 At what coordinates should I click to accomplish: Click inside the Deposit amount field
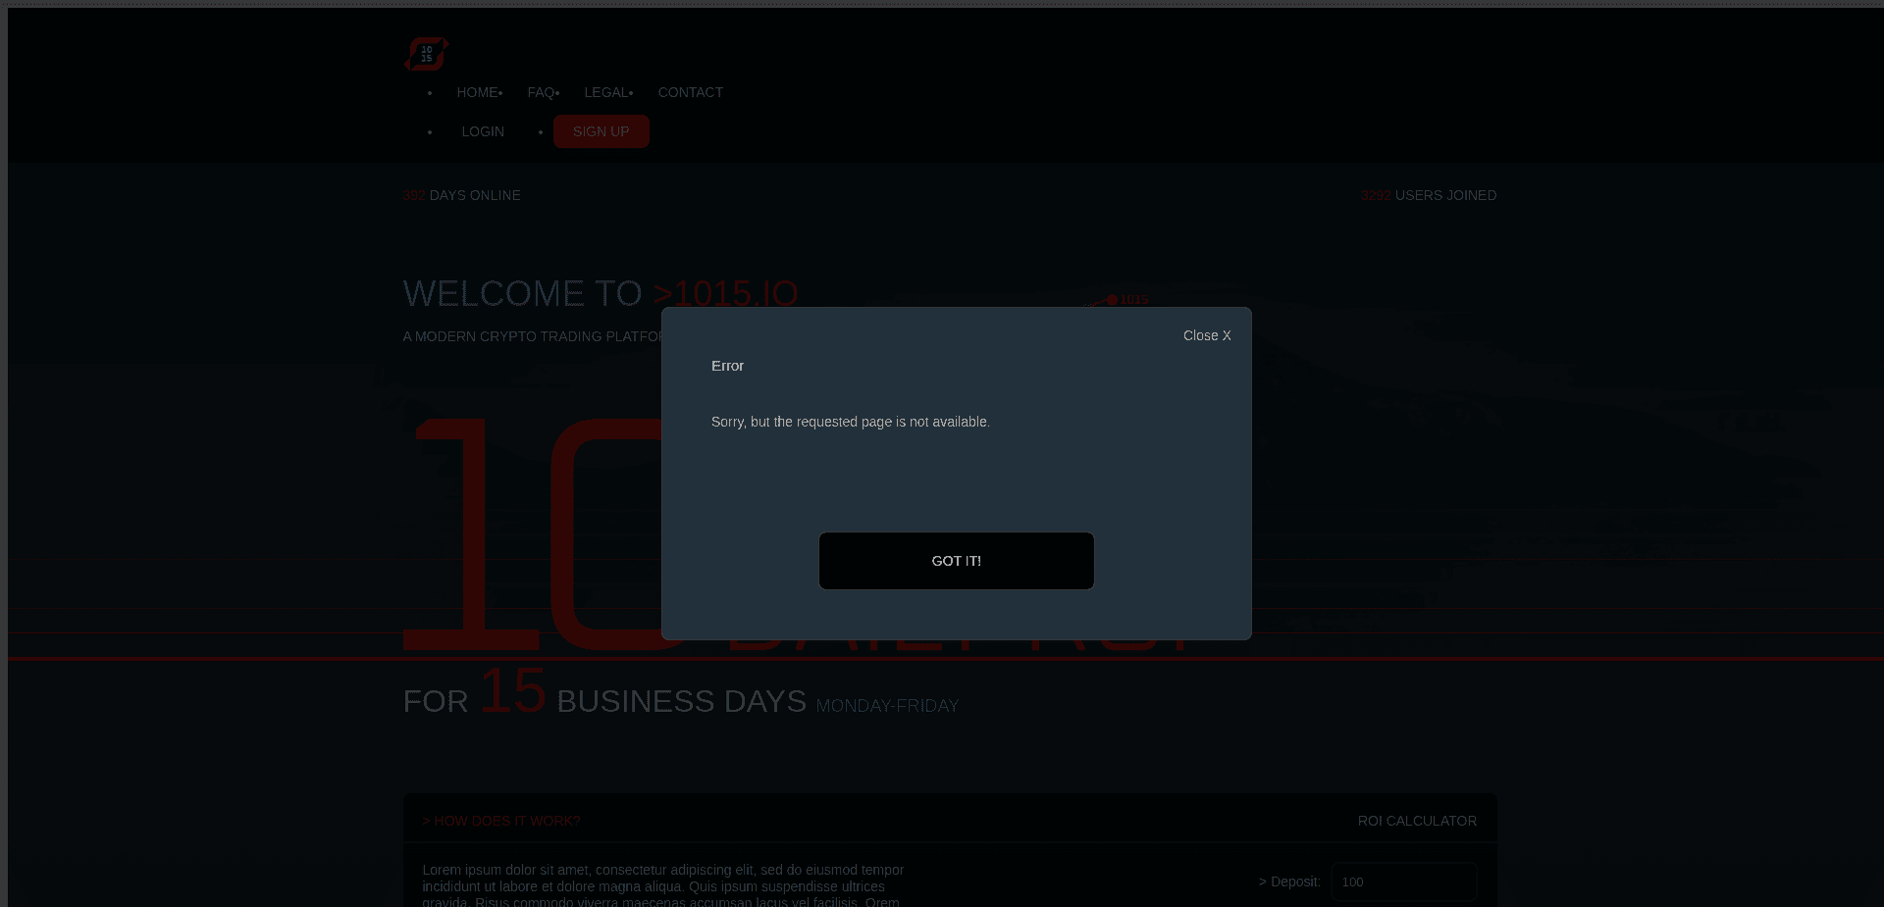click(x=1403, y=882)
